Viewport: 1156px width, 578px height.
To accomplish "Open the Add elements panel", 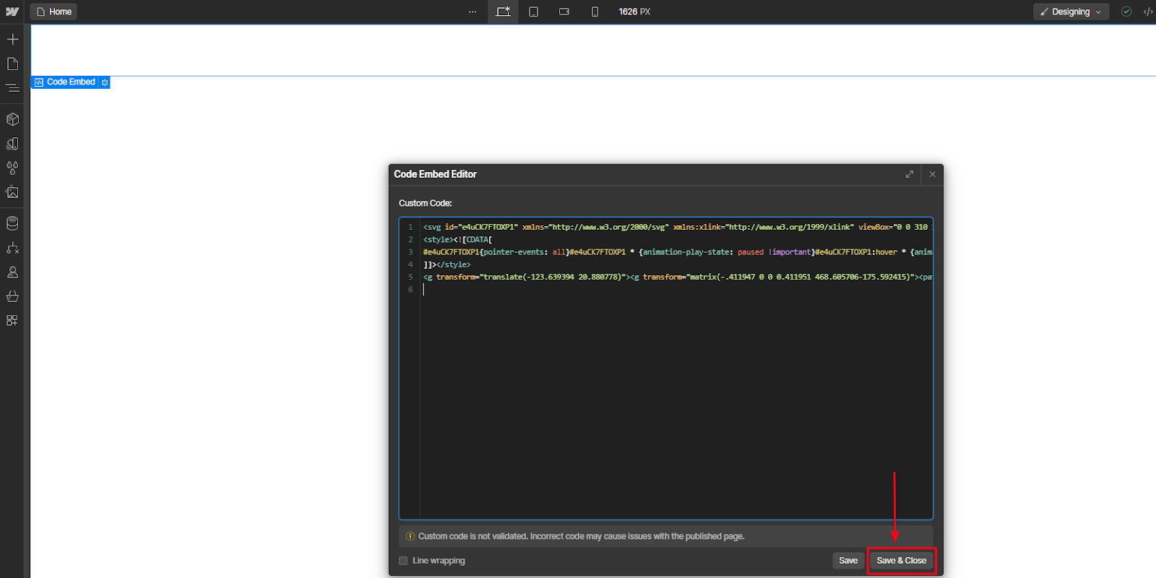I will click(x=12, y=39).
